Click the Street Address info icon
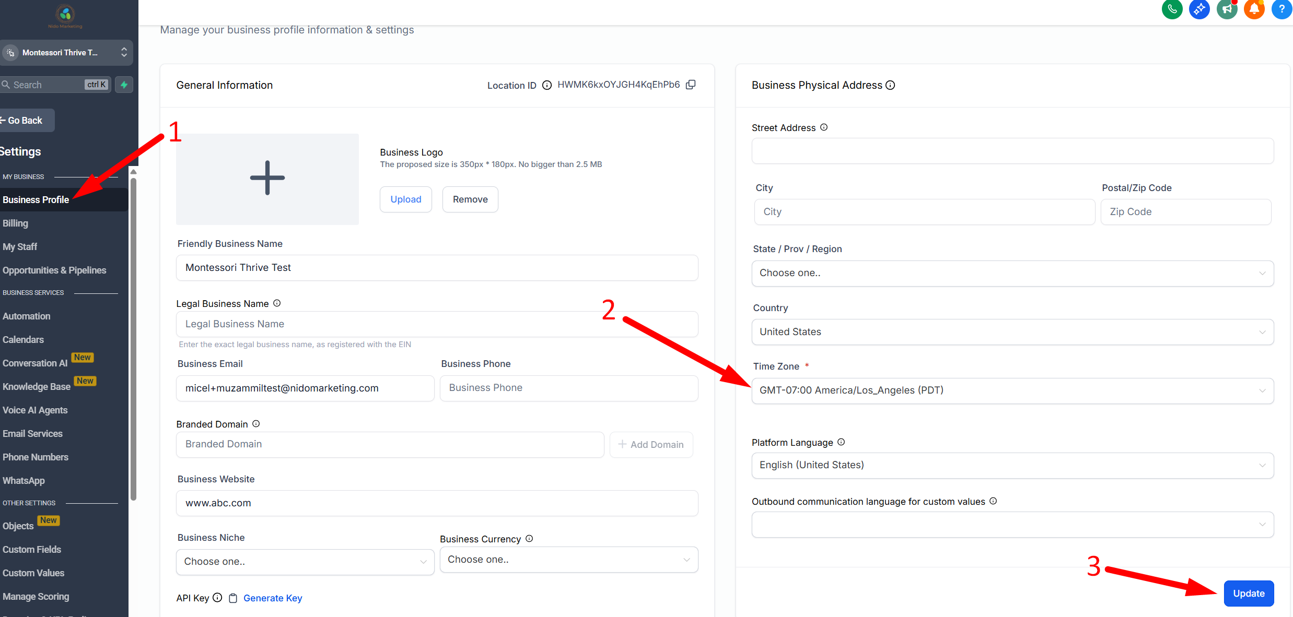Screen dimensions: 1293x617 [x=824, y=127]
